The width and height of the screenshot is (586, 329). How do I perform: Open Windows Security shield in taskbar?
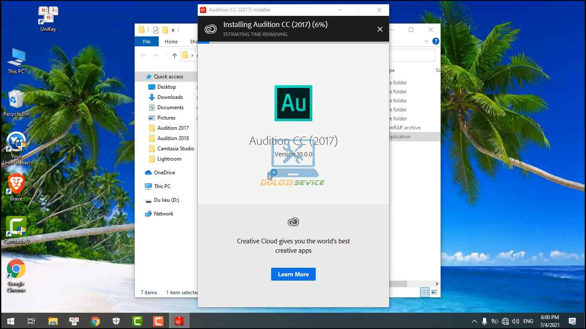pyautogui.click(x=116, y=321)
